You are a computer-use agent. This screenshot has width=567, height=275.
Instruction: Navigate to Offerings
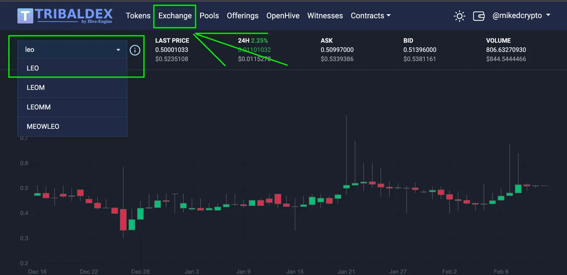pos(243,15)
